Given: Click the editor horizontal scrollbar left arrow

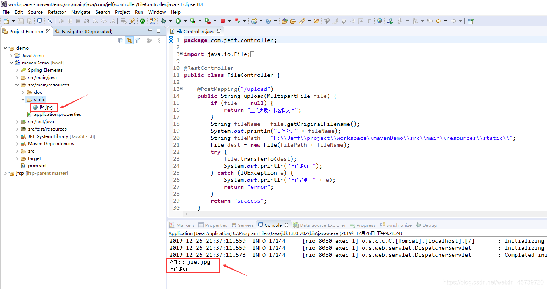Looking at the screenshot, I should point(186,214).
